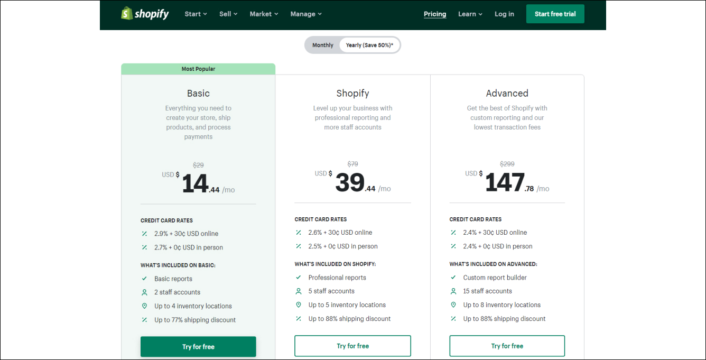The image size is (706, 360).
Task: Click percent icon next to 2.4% in person
Action: point(453,246)
